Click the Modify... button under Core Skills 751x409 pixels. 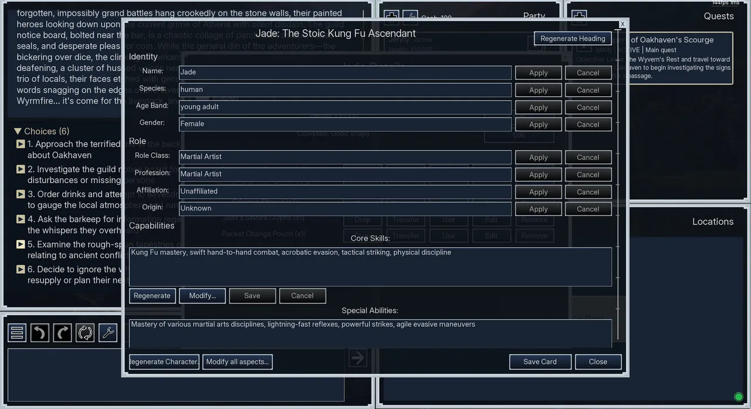click(202, 296)
